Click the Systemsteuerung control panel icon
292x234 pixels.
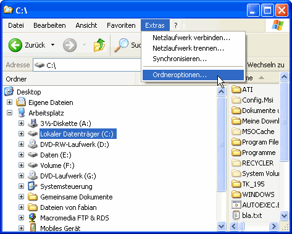pyautogui.click(x=33, y=186)
